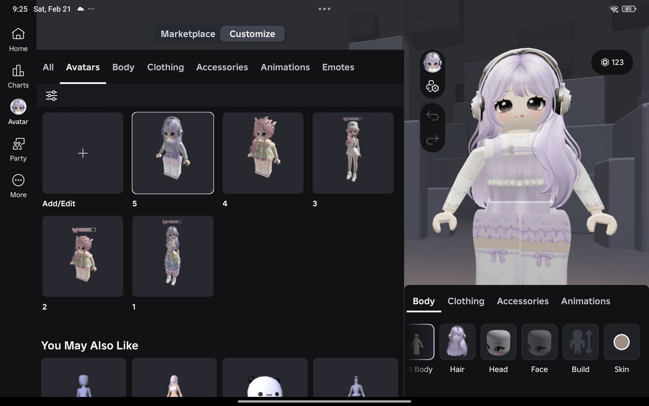
Task: Add a new saved avatar with plus tile
Action: (x=83, y=153)
